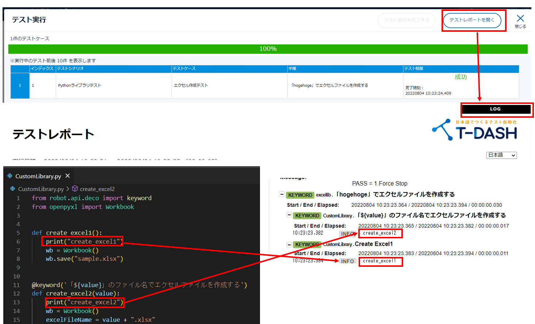Click the テストレポート heading
Image resolution: width=535 pixels, height=324 pixels.
click(x=53, y=134)
